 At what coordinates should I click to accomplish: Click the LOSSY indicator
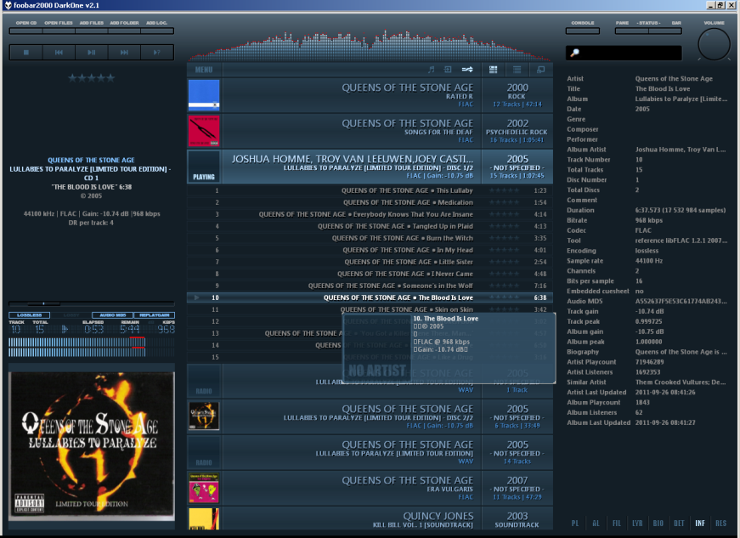(x=71, y=314)
